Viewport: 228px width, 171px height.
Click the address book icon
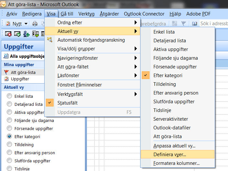(194, 24)
